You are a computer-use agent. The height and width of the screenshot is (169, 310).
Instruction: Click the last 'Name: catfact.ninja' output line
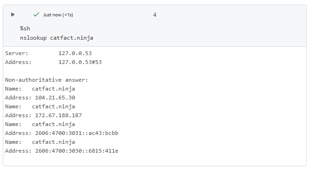click(x=40, y=142)
